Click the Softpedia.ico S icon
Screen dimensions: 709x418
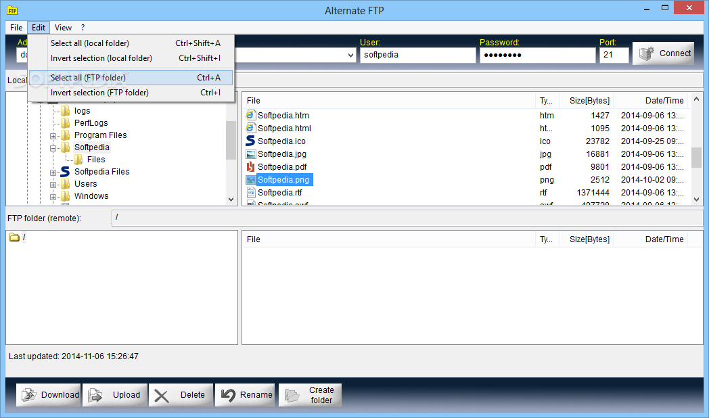click(x=250, y=141)
